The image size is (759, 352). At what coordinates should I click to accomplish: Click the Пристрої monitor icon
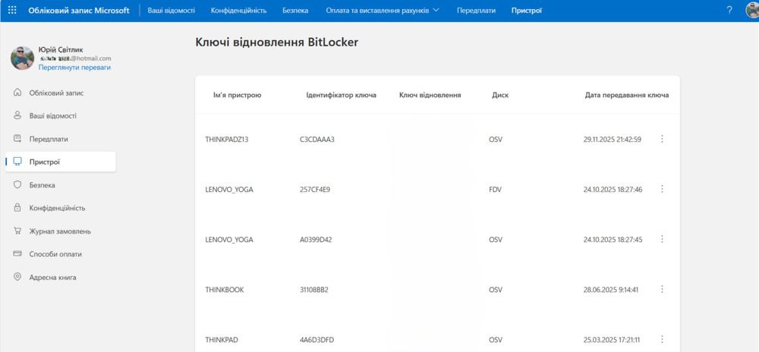click(17, 162)
